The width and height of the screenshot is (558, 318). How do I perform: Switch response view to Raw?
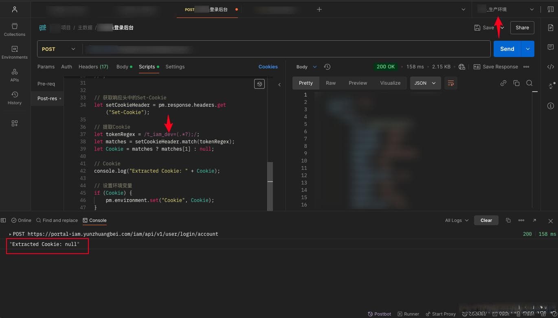coord(331,83)
